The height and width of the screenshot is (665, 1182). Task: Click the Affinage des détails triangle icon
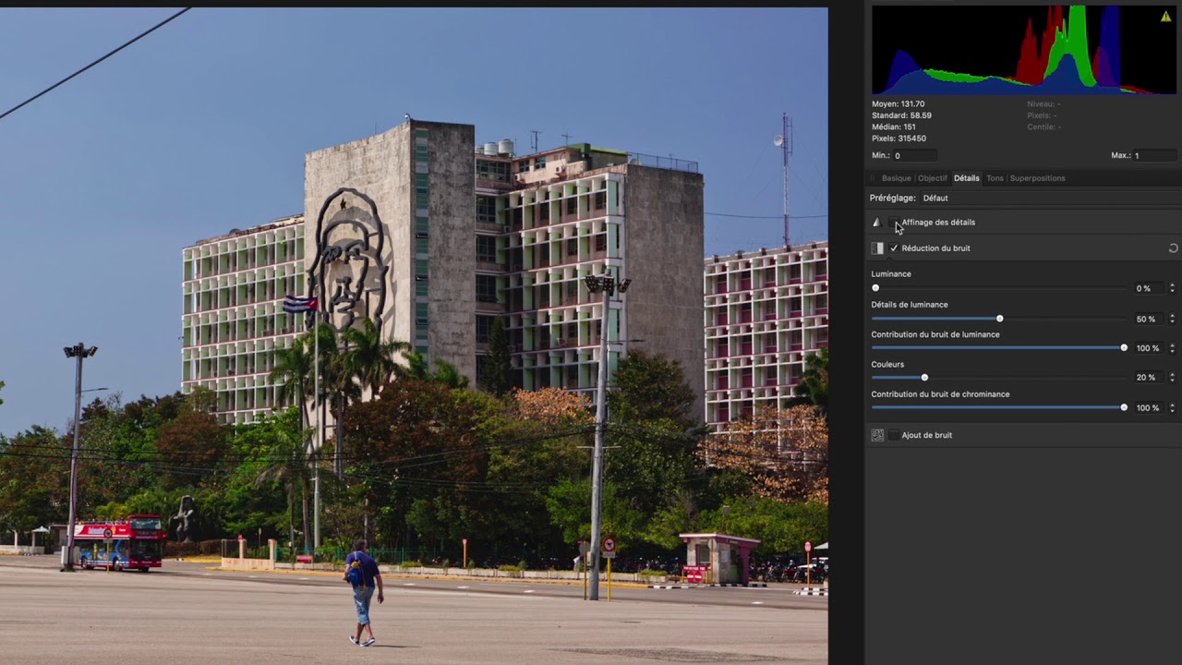coord(876,223)
